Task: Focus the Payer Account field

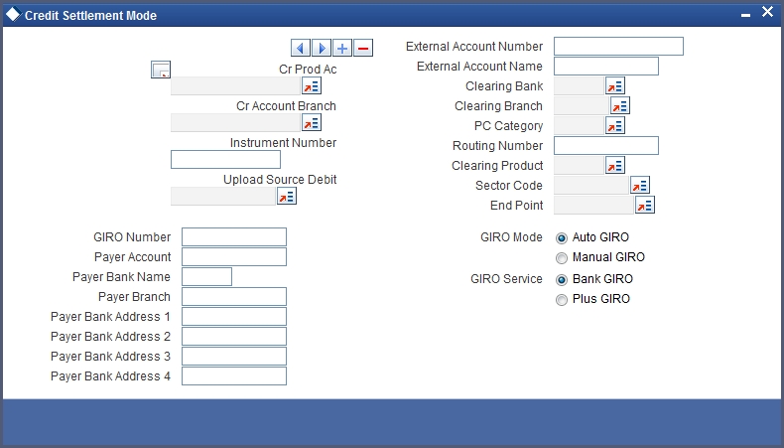Action: click(x=234, y=257)
